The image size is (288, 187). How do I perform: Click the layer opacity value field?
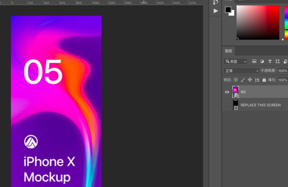282,71
